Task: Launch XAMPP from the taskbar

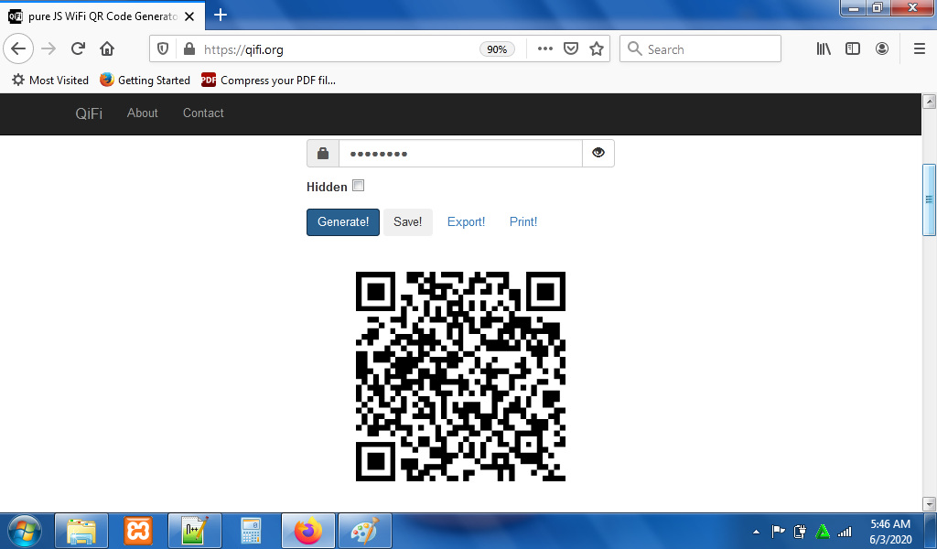Action: click(137, 531)
